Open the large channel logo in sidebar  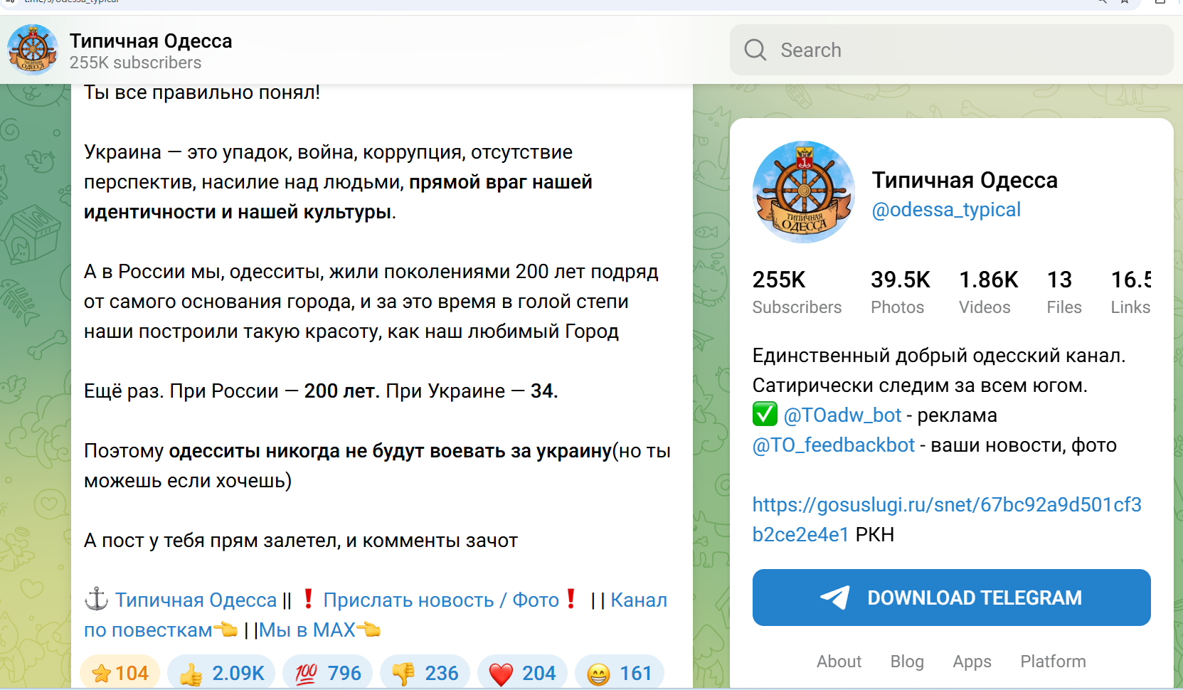(804, 192)
